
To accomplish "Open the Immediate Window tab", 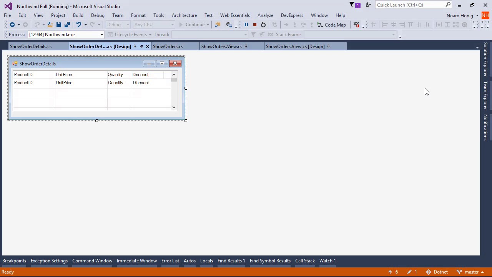I will 137,261.
